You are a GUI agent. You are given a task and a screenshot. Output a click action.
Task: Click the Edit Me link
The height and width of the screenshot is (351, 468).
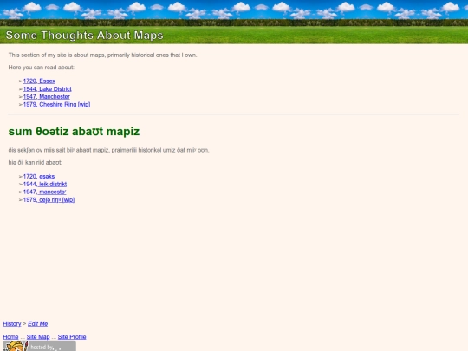point(37,323)
